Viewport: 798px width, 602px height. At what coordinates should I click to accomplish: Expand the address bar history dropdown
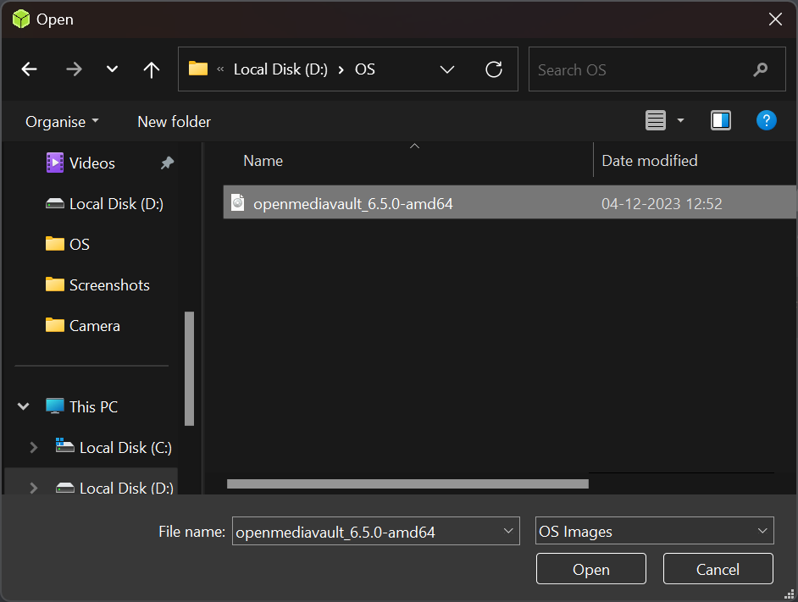(448, 69)
